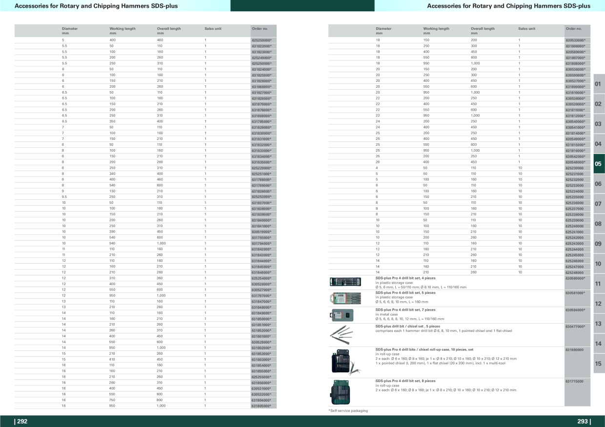Select chapter tab 14

point(599,344)
